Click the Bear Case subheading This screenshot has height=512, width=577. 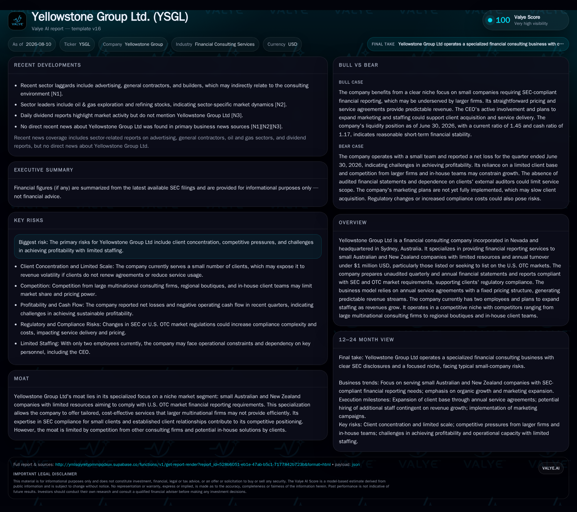351,147
